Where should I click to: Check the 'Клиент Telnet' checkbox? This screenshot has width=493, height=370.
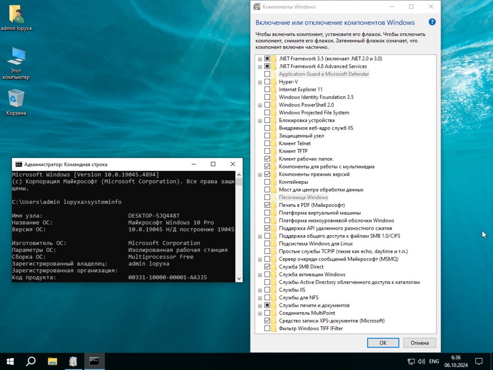(267, 143)
